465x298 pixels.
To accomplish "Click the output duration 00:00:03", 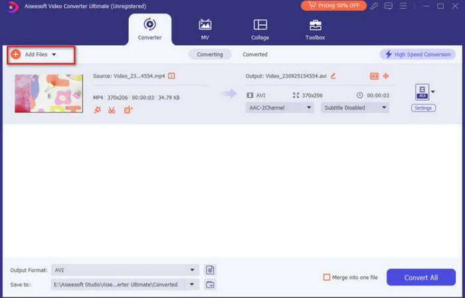I will tap(378, 96).
